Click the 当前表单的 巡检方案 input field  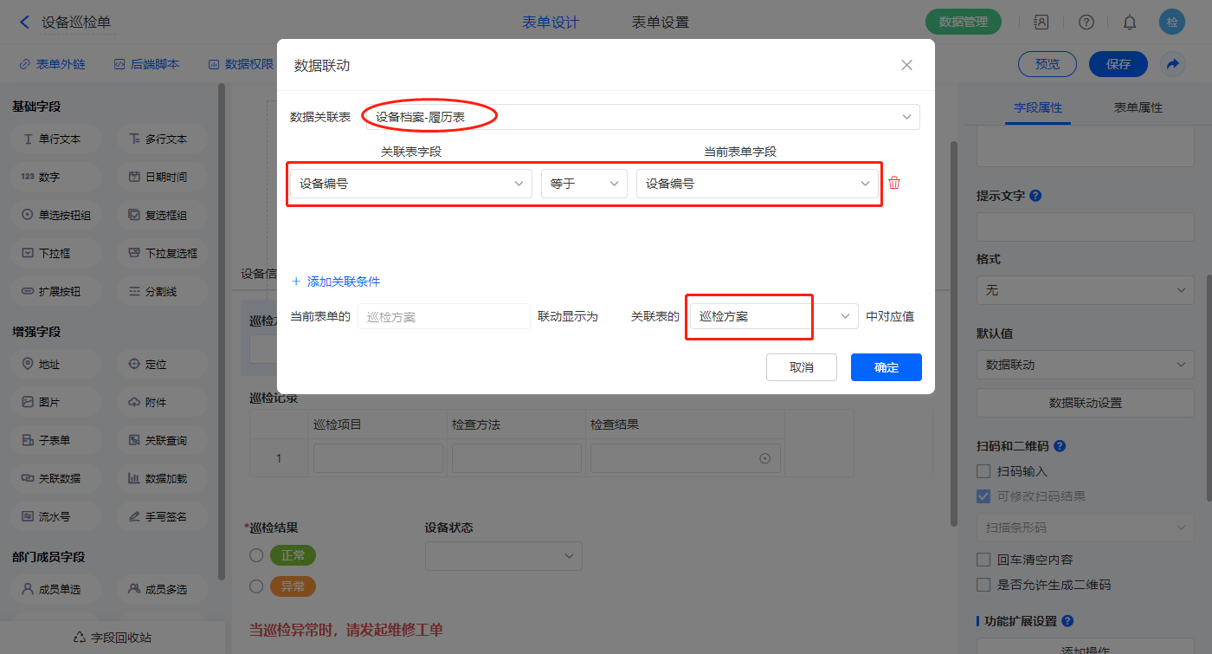[x=443, y=317]
